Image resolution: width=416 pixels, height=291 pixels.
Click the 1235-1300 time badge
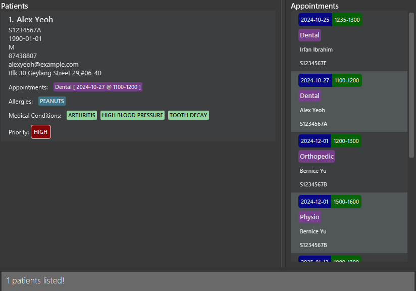tap(347, 20)
